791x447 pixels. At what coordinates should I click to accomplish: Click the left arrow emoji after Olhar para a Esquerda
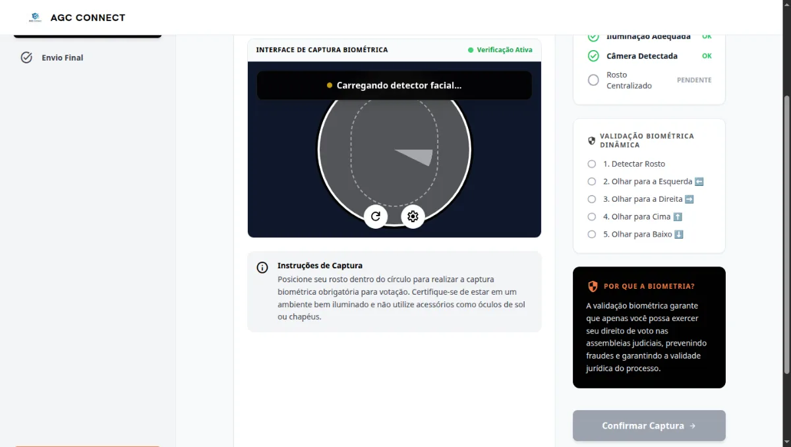pos(699,181)
